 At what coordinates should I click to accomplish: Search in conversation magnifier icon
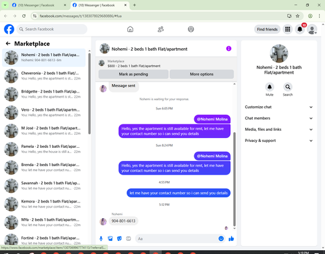point(288,87)
